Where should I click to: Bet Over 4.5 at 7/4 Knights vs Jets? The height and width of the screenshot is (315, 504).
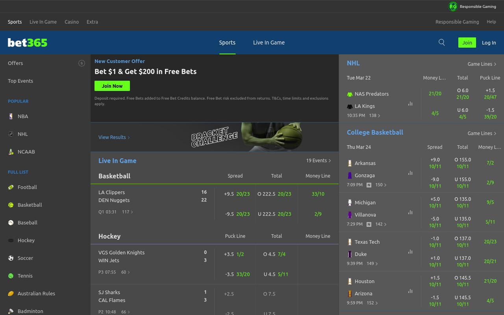coord(274,254)
